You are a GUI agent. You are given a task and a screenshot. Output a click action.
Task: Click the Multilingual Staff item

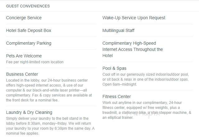click(118, 30)
